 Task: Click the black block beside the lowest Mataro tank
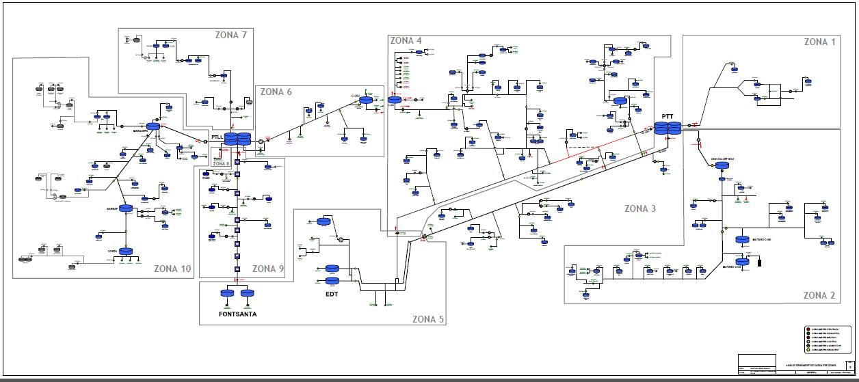point(759,262)
